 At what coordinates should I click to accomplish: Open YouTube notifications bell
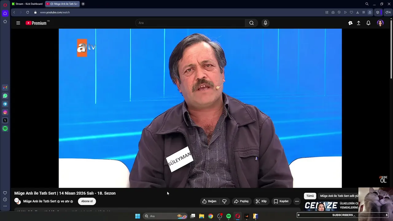click(x=368, y=23)
